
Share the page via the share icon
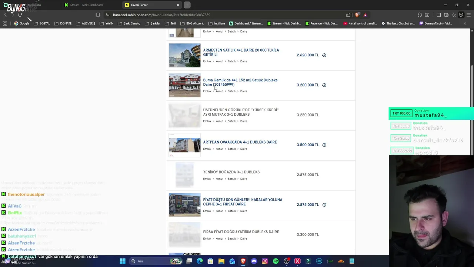[x=348, y=15]
